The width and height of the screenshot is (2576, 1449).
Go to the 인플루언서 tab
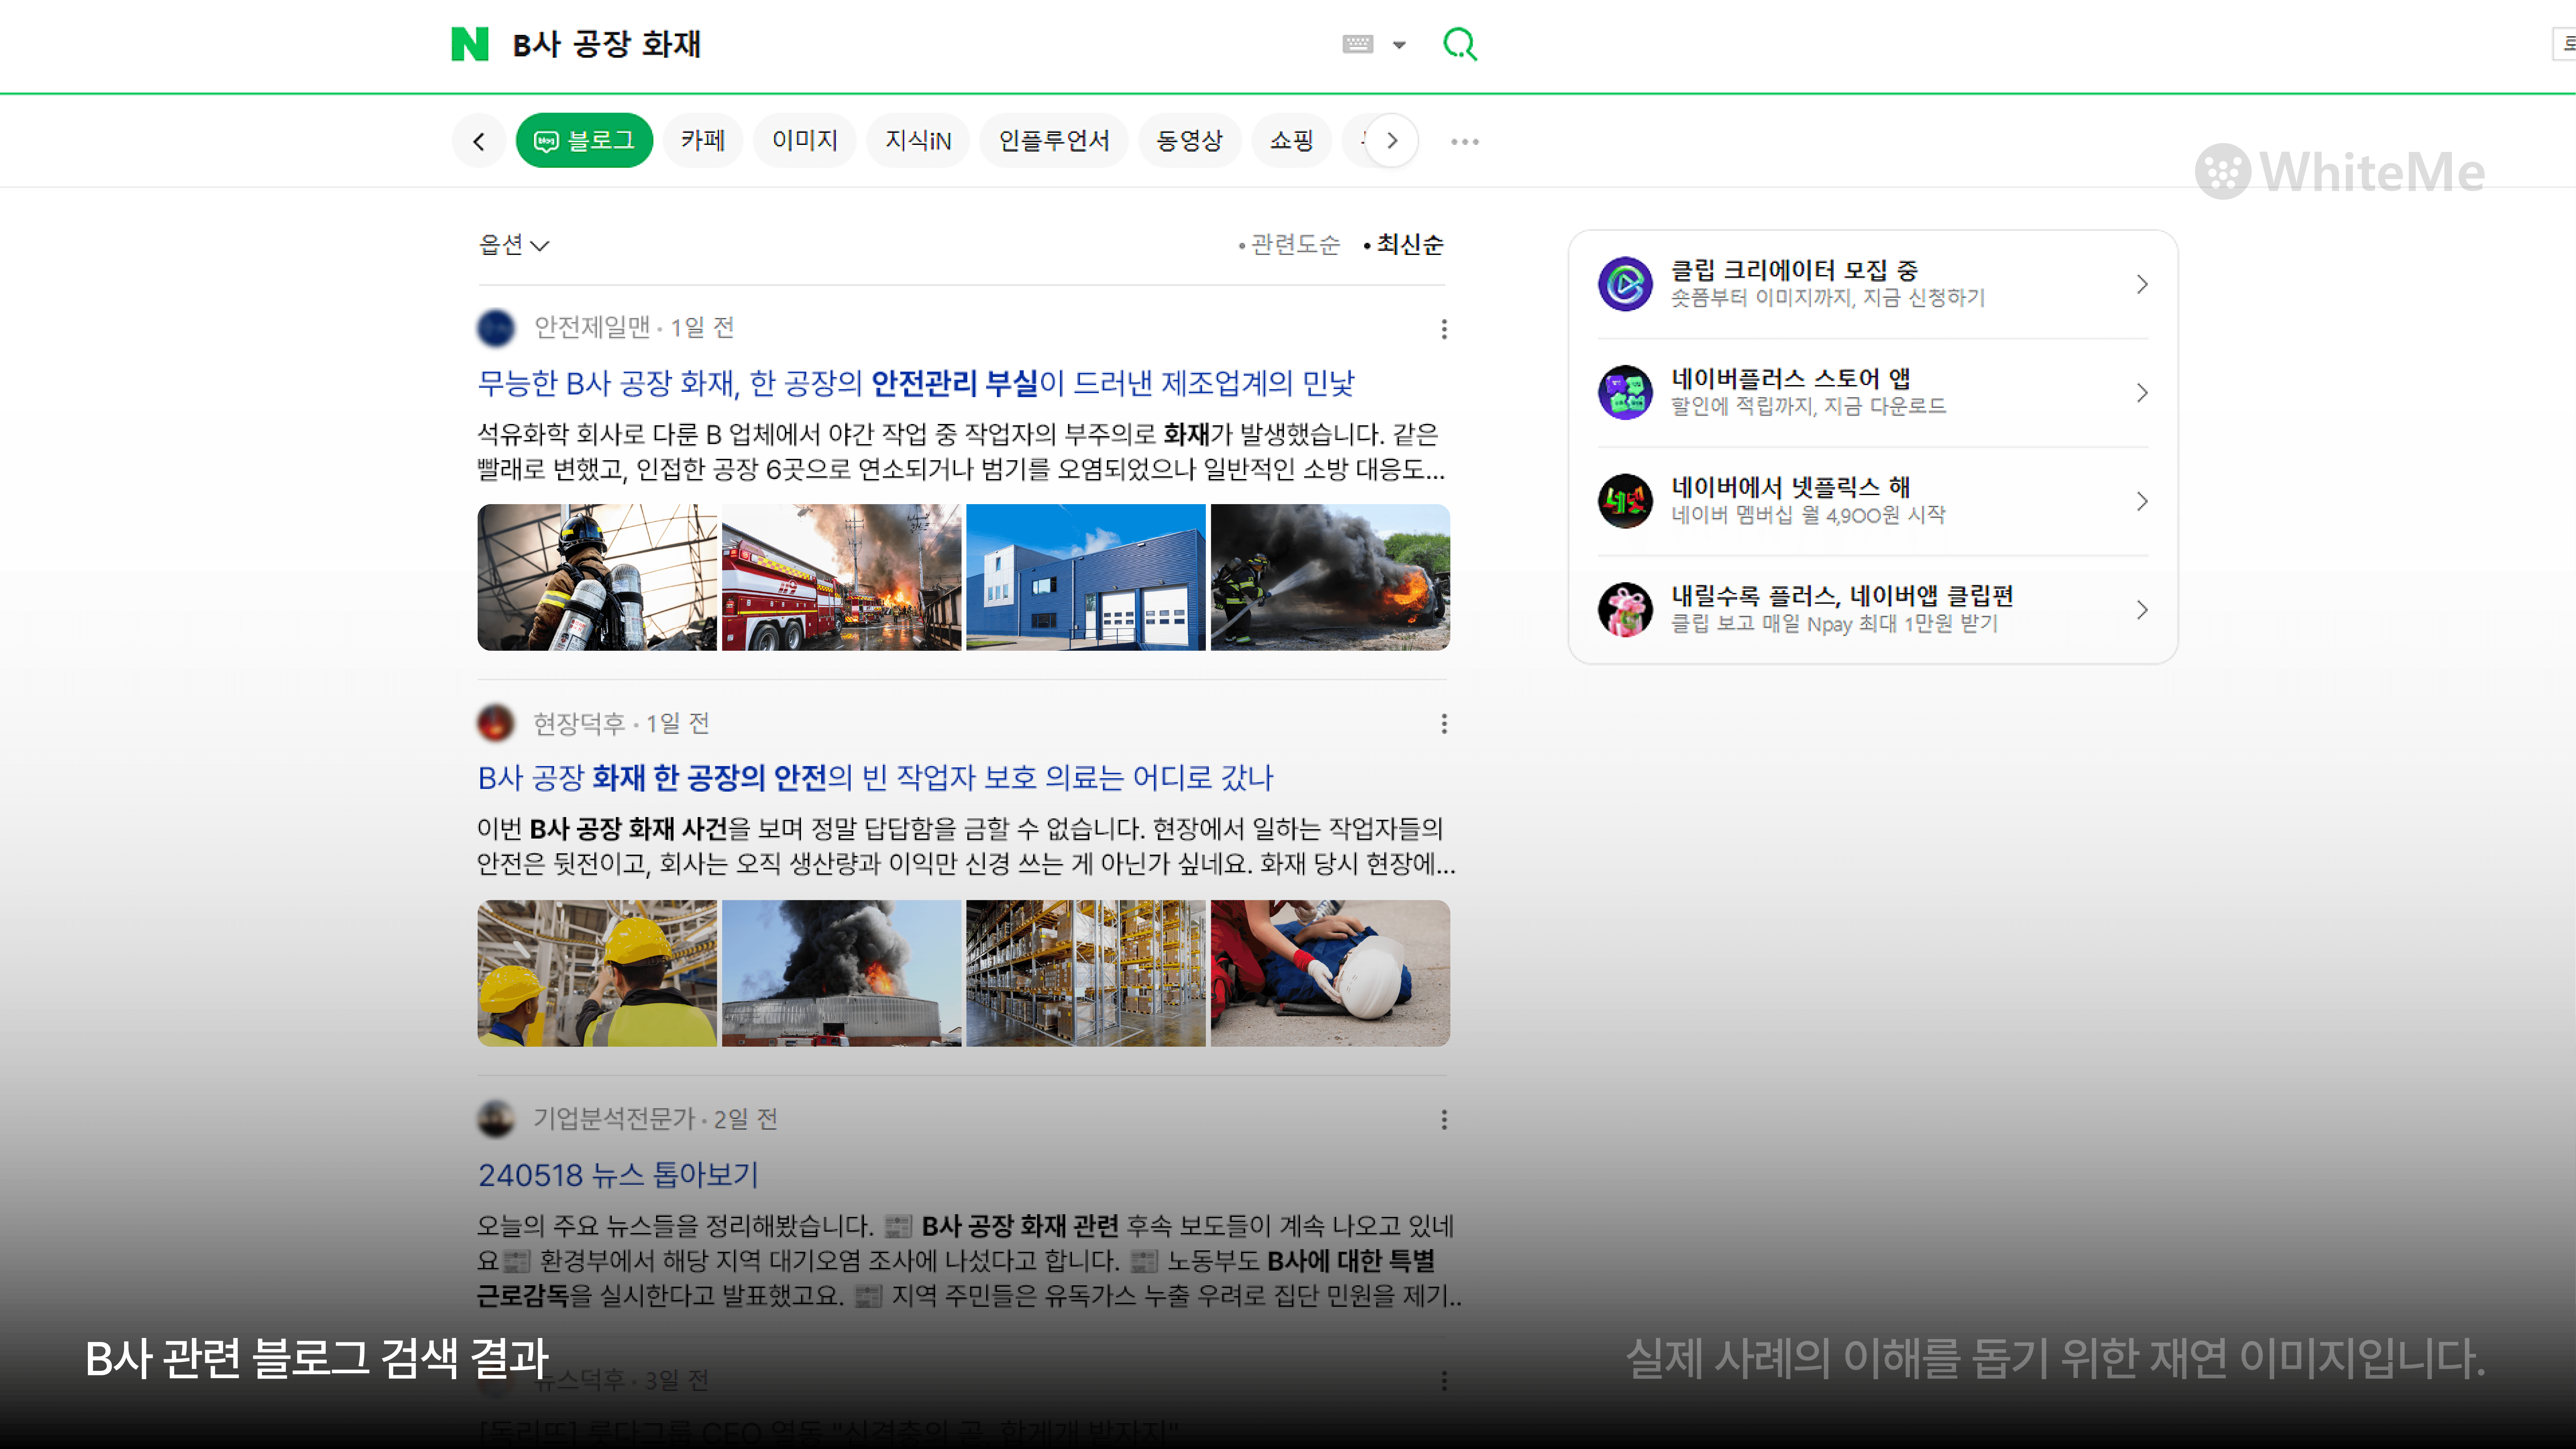pos(1054,140)
